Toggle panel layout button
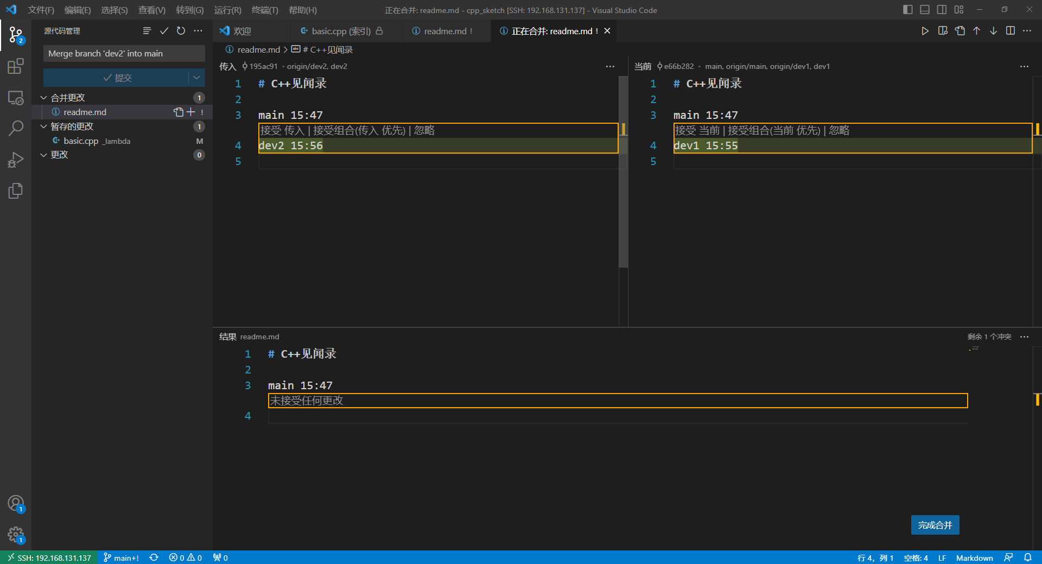This screenshot has height=564, width=1042. coord(925,10)
